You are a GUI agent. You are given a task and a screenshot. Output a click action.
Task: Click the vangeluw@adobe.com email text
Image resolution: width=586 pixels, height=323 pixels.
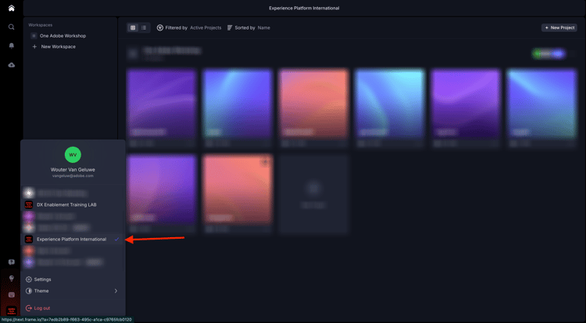point(73,176)
